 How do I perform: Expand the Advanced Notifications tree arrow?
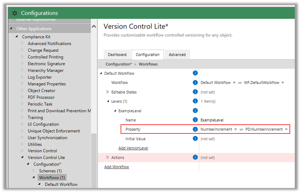coord(22,43)
